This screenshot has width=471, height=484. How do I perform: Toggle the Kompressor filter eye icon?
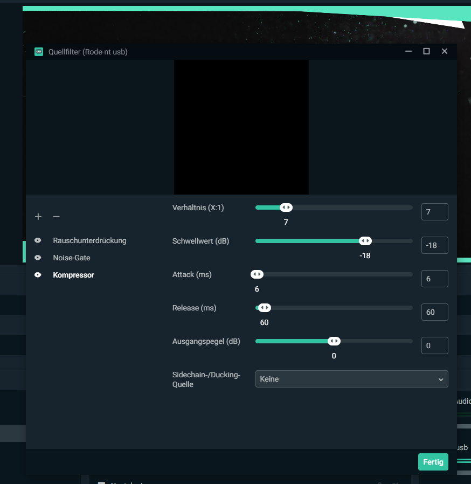(x=38, y=275)
